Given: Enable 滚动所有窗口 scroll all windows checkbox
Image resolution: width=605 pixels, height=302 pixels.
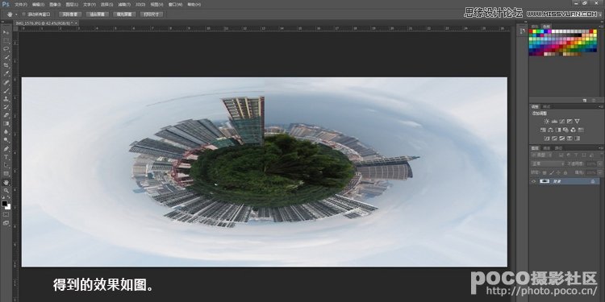Looking at the screenshot, I should pyautogui.click(x=24, y=14).
